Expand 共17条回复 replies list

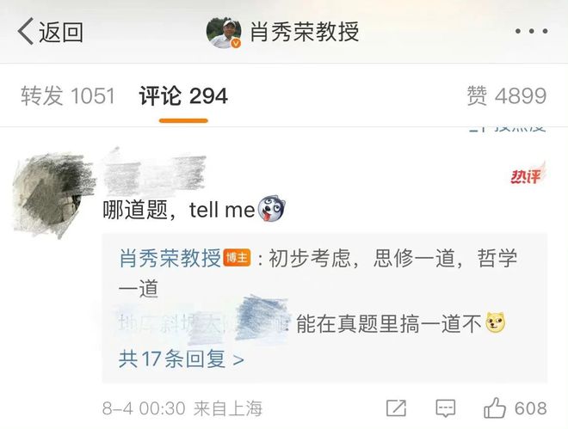(x=182, y=359)
